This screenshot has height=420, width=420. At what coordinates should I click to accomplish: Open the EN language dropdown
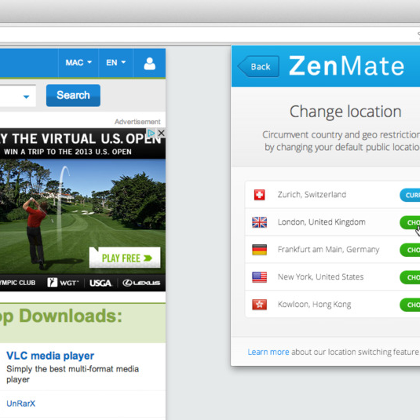coord(116,63)
